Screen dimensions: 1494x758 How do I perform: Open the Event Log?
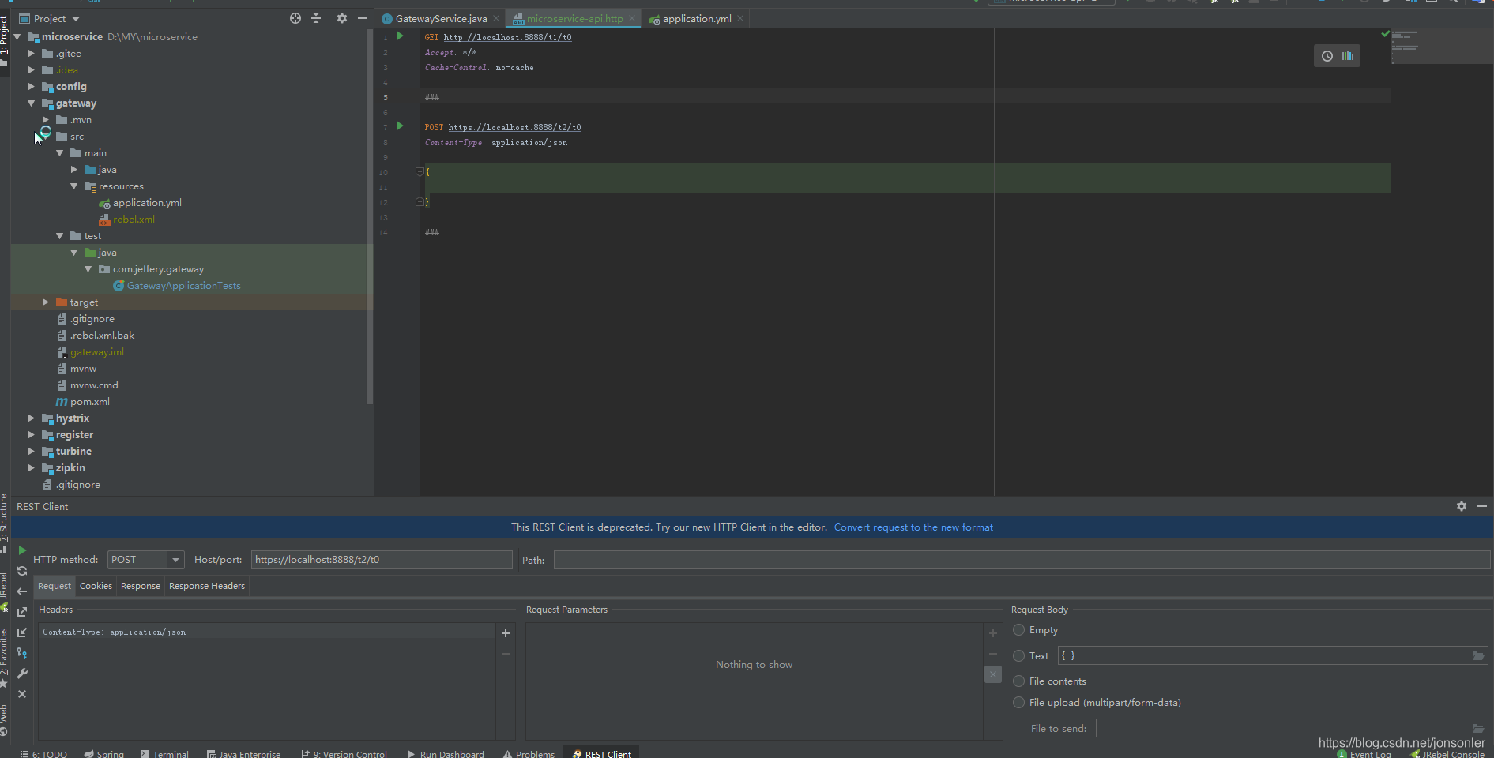[1364, 754]
